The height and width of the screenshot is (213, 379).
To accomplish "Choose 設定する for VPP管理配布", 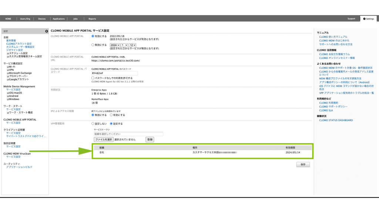I will coord(111,124).
